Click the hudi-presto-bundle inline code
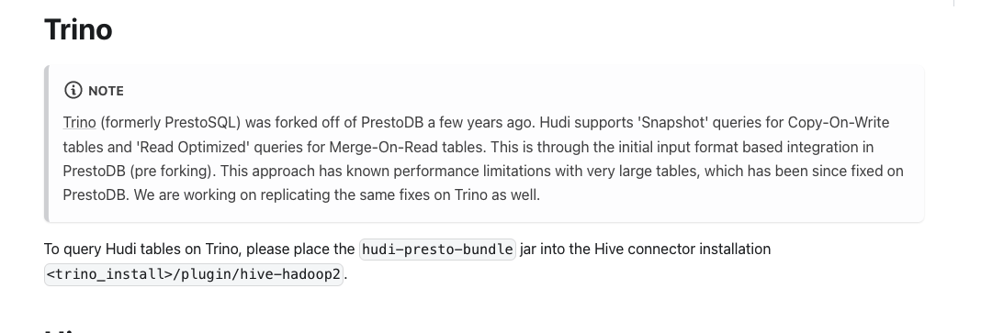The height and width of the screenshot is (333, 981). point(437,250)
